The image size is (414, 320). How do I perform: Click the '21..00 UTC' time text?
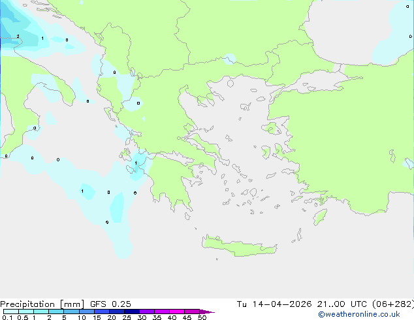tap(342, 304)
